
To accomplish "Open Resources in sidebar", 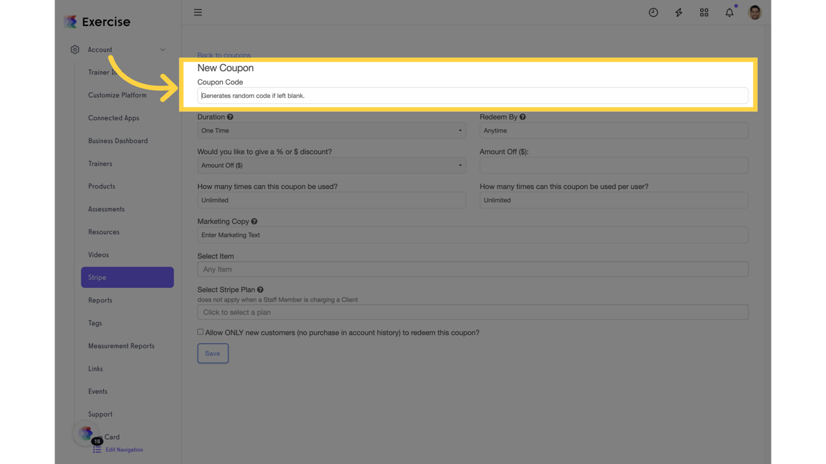I will [x=104, y=232].
